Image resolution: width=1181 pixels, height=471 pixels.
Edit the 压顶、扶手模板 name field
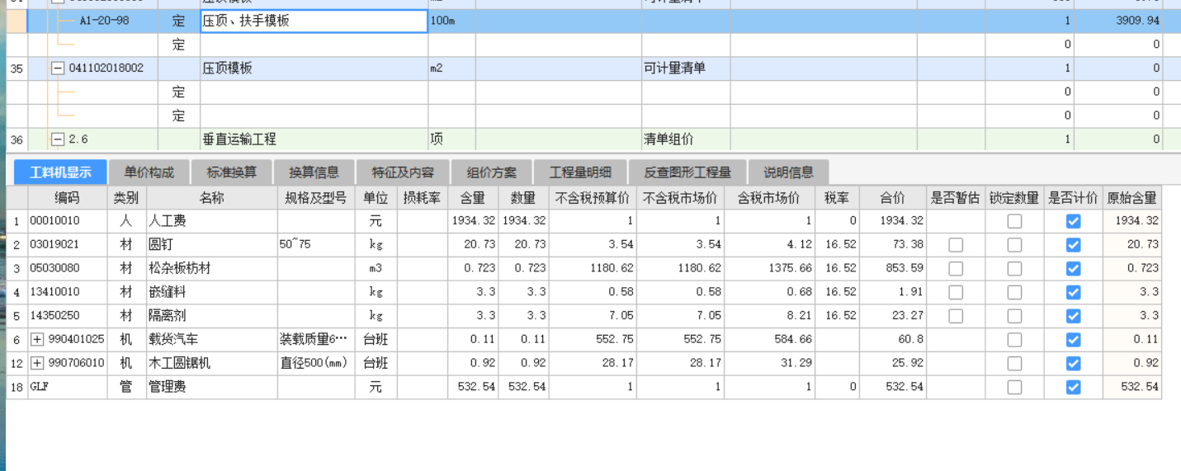tap(314, 21)
